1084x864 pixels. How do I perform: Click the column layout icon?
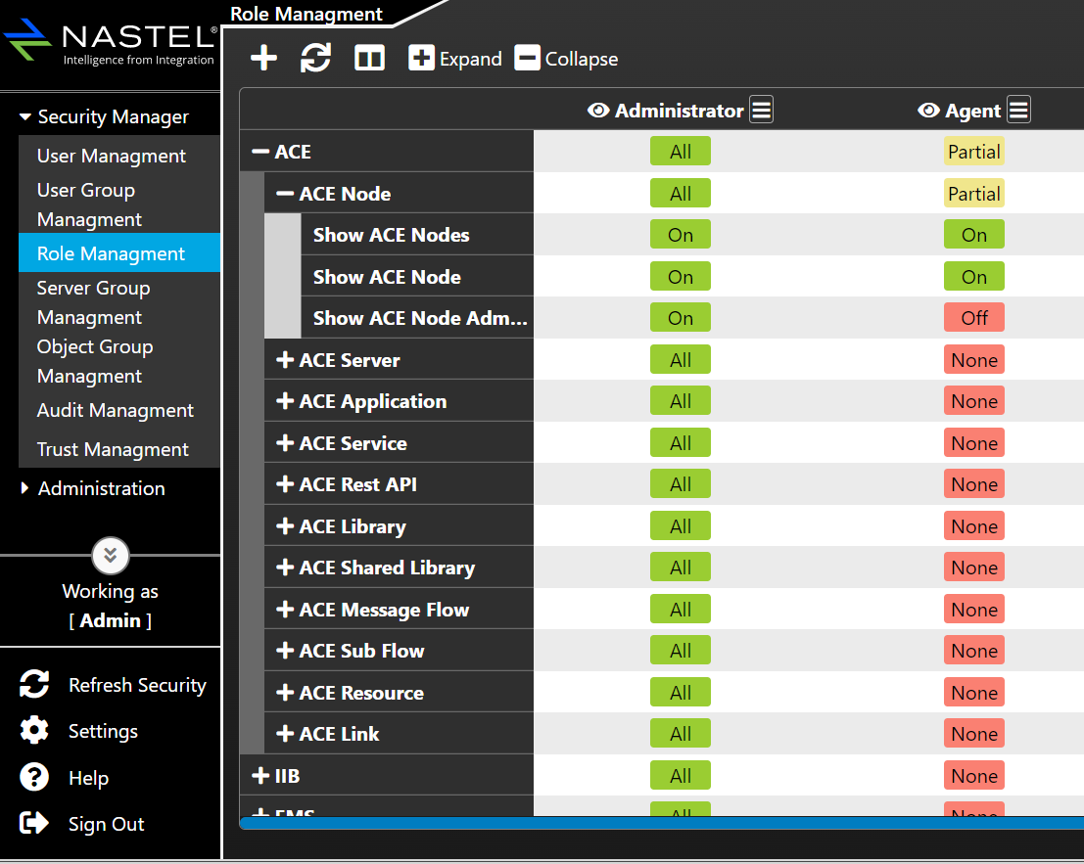coord(369,58)
